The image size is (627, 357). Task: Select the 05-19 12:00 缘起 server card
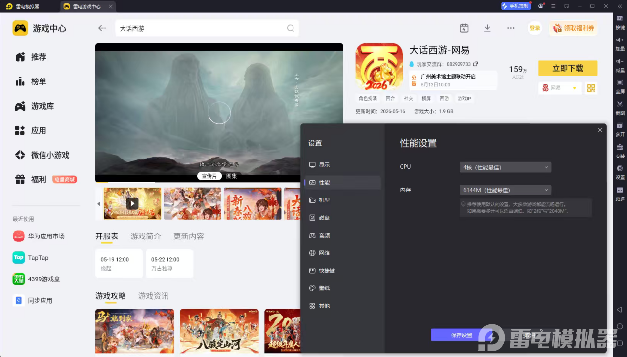(x=119, y=264)
